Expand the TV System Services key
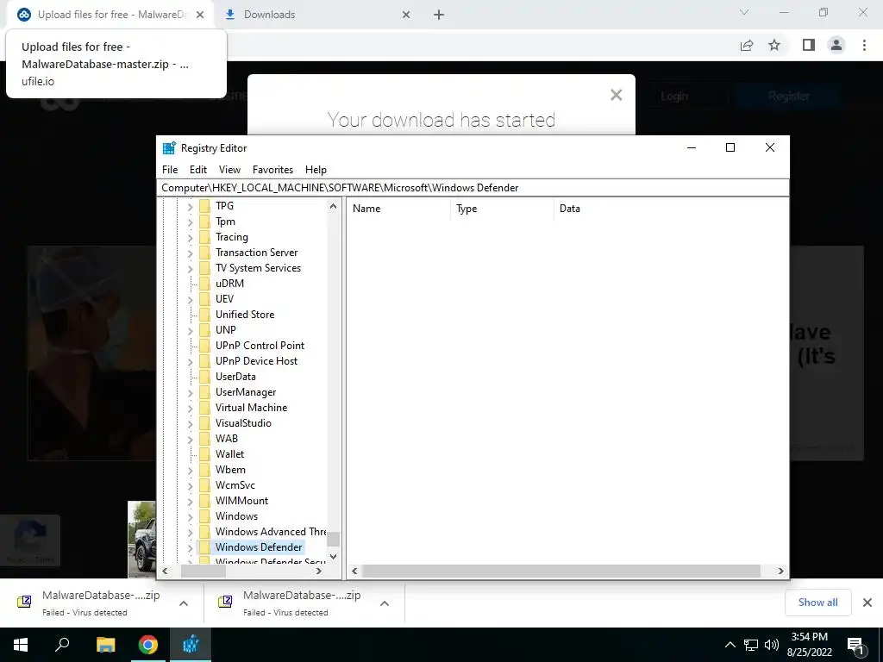Image resolution: width=883 pixels, height=662 pixels. tap(190, 269)
